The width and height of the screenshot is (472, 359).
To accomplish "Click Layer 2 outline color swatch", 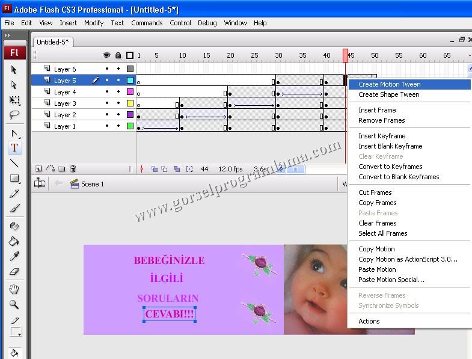I will pyautogui.click(x=130, y=115).
